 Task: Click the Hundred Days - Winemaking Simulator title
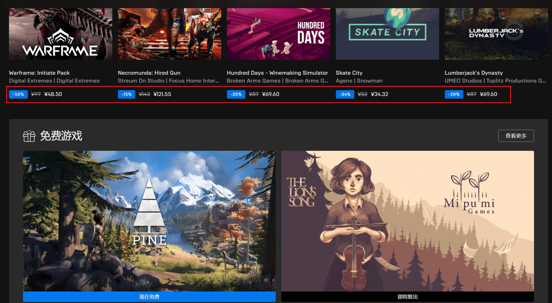(x=278, y=73)
